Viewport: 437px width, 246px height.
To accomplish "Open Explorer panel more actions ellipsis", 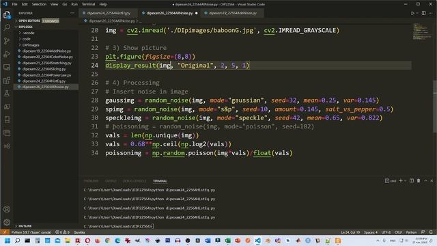I will pos(72,13).
